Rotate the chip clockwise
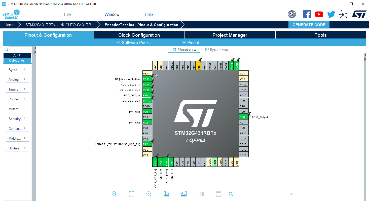369x204 pixels. 166,194
